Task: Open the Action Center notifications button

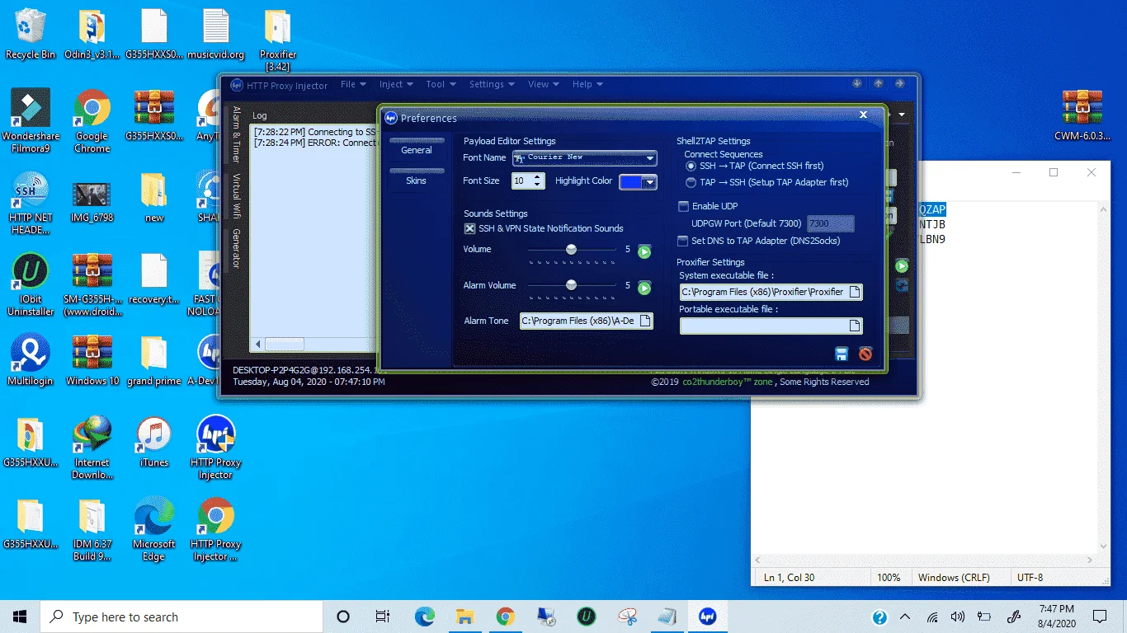Action: click(1100, 617)
